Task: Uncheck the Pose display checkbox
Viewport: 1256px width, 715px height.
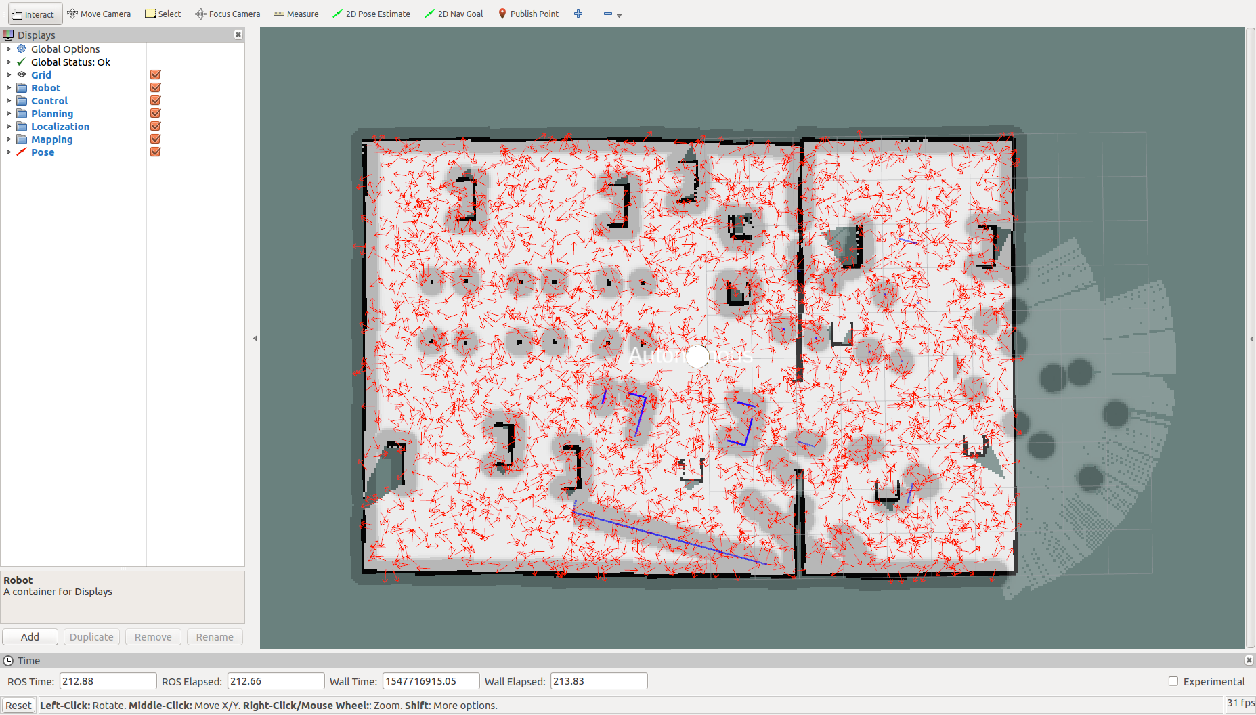Action: point(155,152)
